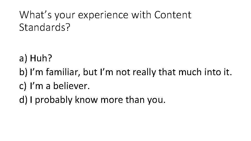Select the answer text "Huh?"
Screen dimensions: 251x141
click(x=41, y=59)
